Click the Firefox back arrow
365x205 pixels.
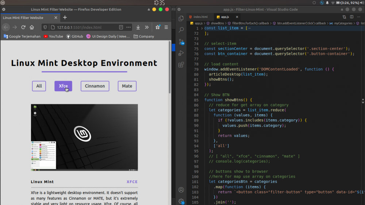coord(6,27)
